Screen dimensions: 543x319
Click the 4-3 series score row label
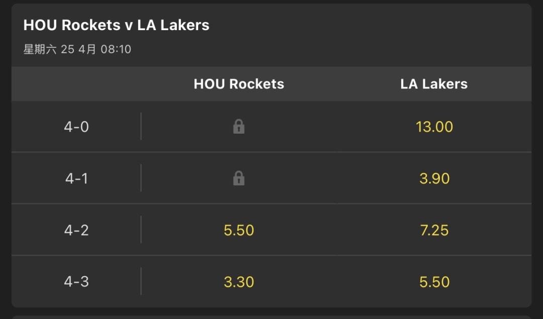coord(76,282)
